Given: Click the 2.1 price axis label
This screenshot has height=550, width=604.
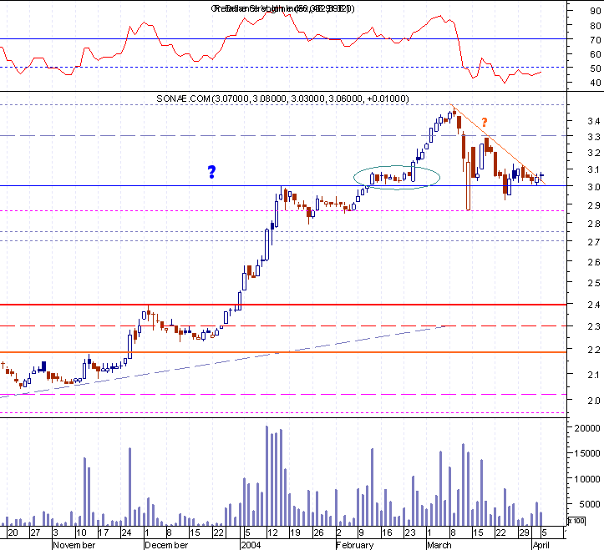Looking at the screenshot, I should coord(594,375).
